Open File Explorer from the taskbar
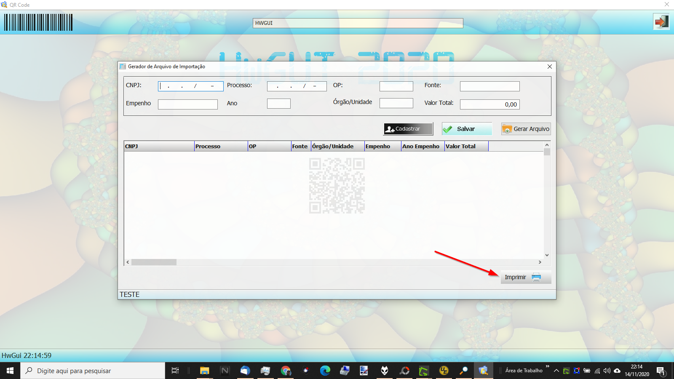Viewport: 674px width, 379px height. (x=204, y=371)
